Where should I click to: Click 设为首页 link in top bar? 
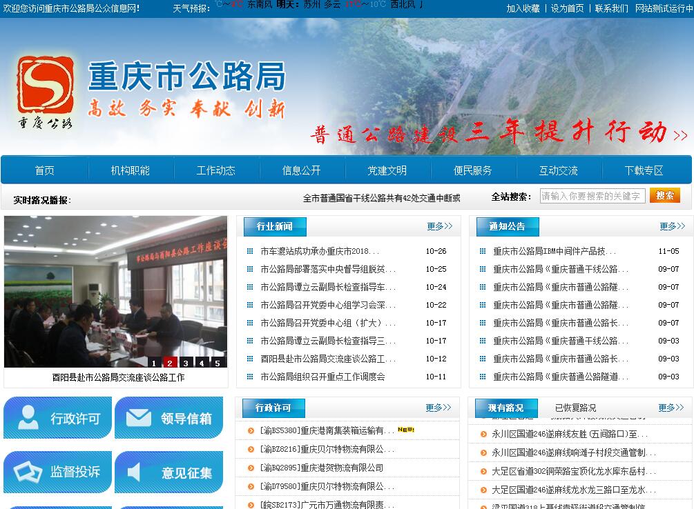click(567, 8)
